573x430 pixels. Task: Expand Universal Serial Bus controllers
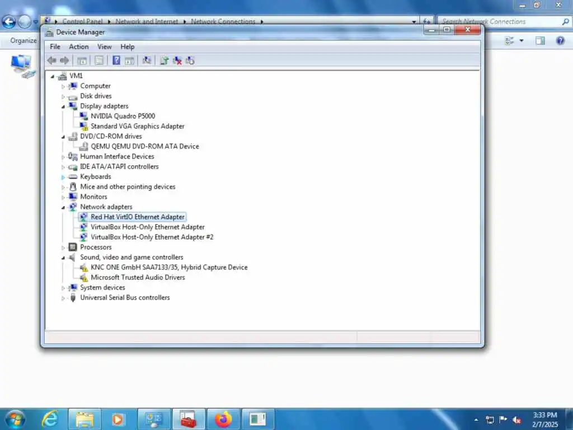click(x=63, y=298)
